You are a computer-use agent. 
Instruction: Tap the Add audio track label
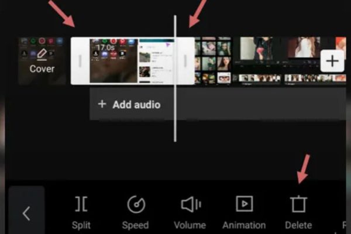pos(136,105)
